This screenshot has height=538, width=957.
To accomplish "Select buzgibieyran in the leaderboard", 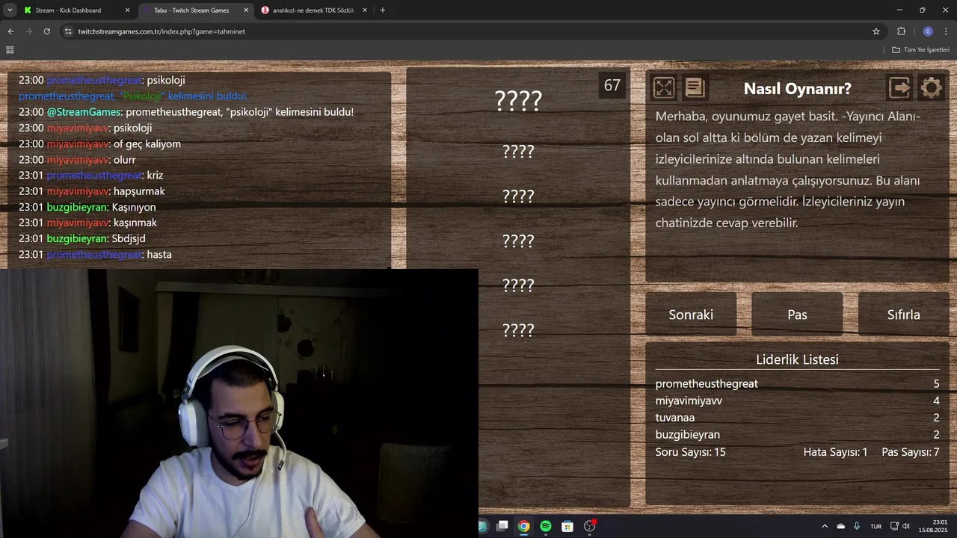I will (x=688, y=435).
